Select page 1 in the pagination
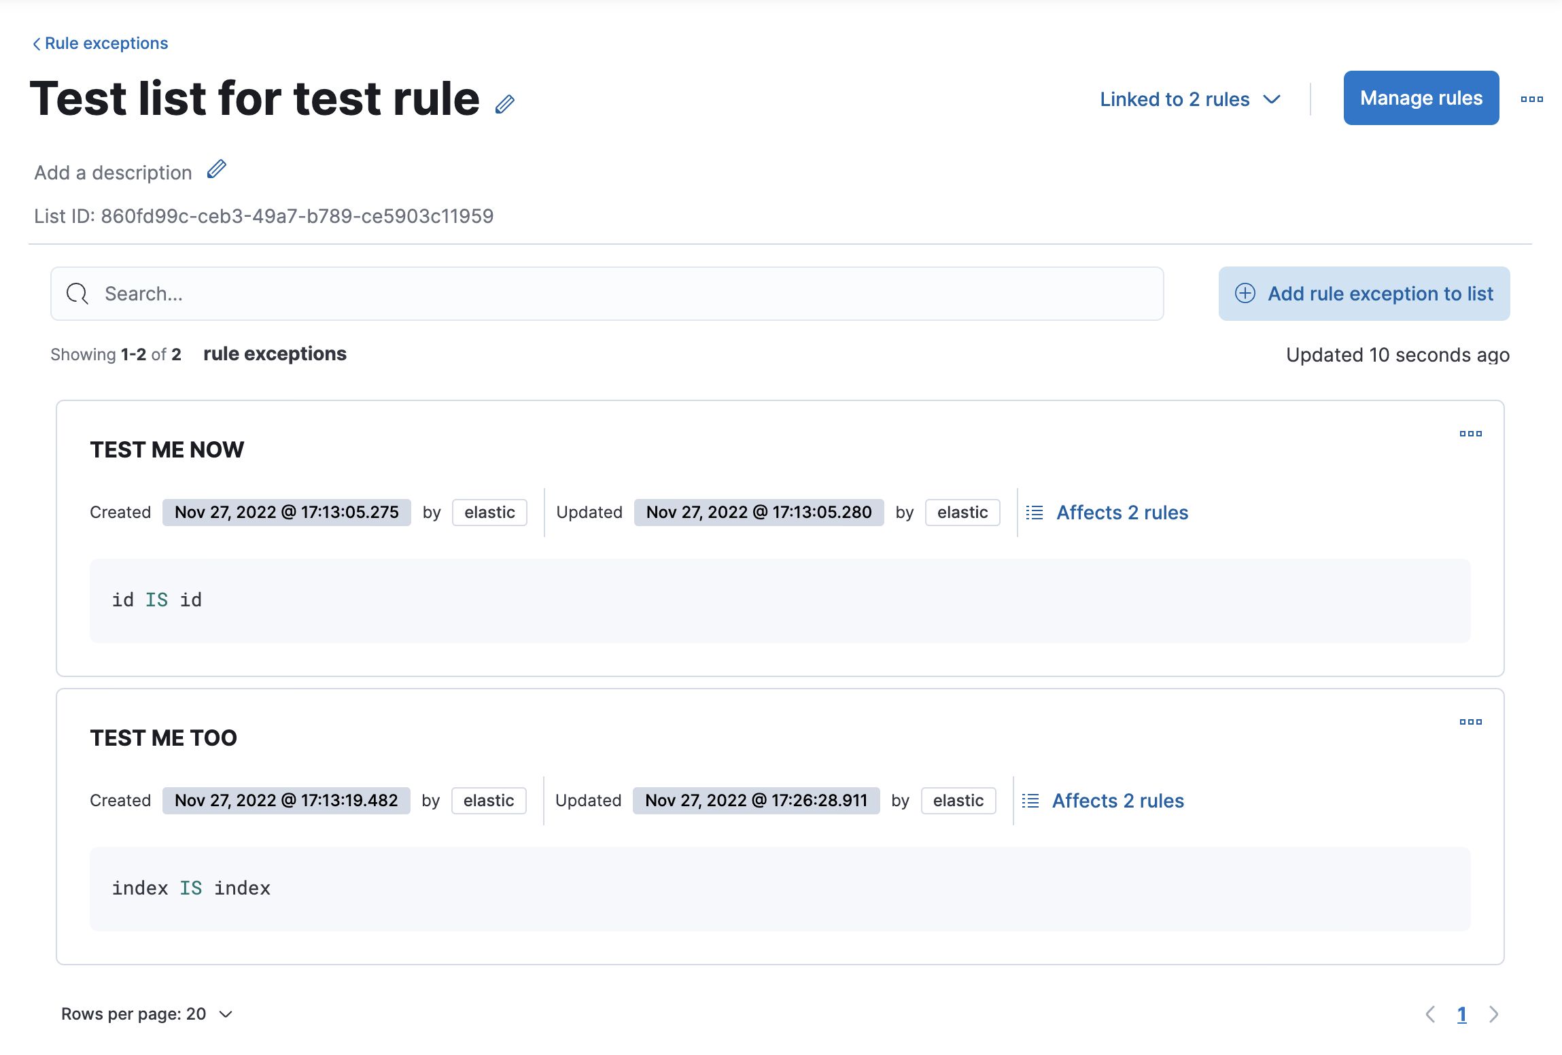This screenshot has width=1562, height=1055. tap(1463, 1014)
